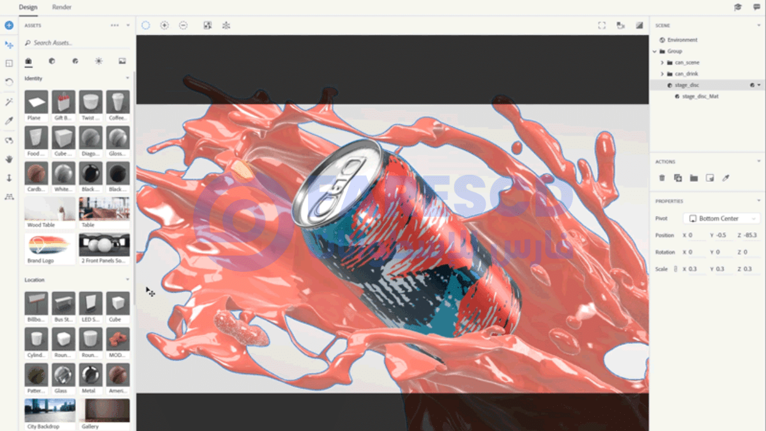Select the Sampler eyedropper tool in left toolbar

[x=9, y=121]
